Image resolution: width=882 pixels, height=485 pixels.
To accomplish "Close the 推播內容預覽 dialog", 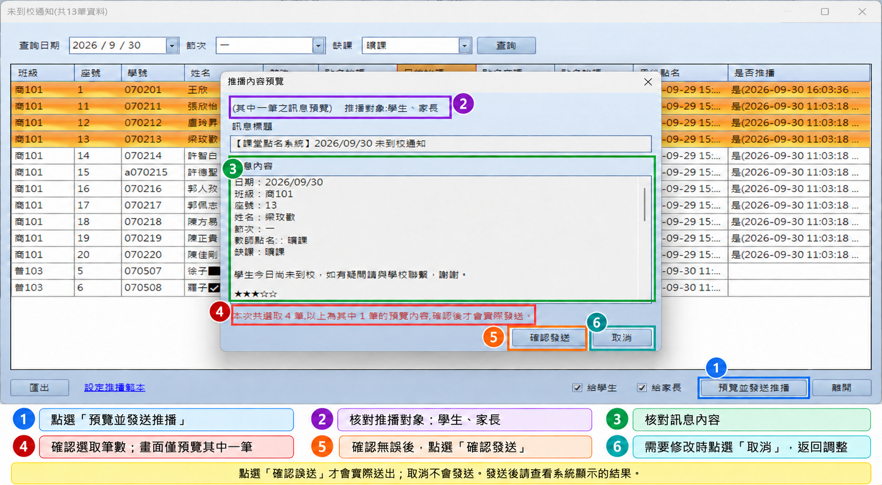I will (x=648, y=82).
